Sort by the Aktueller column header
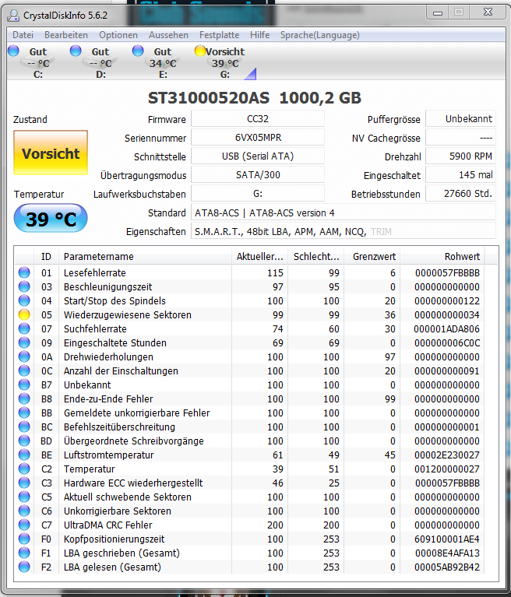The image size is (511, 597). [259, 257]
